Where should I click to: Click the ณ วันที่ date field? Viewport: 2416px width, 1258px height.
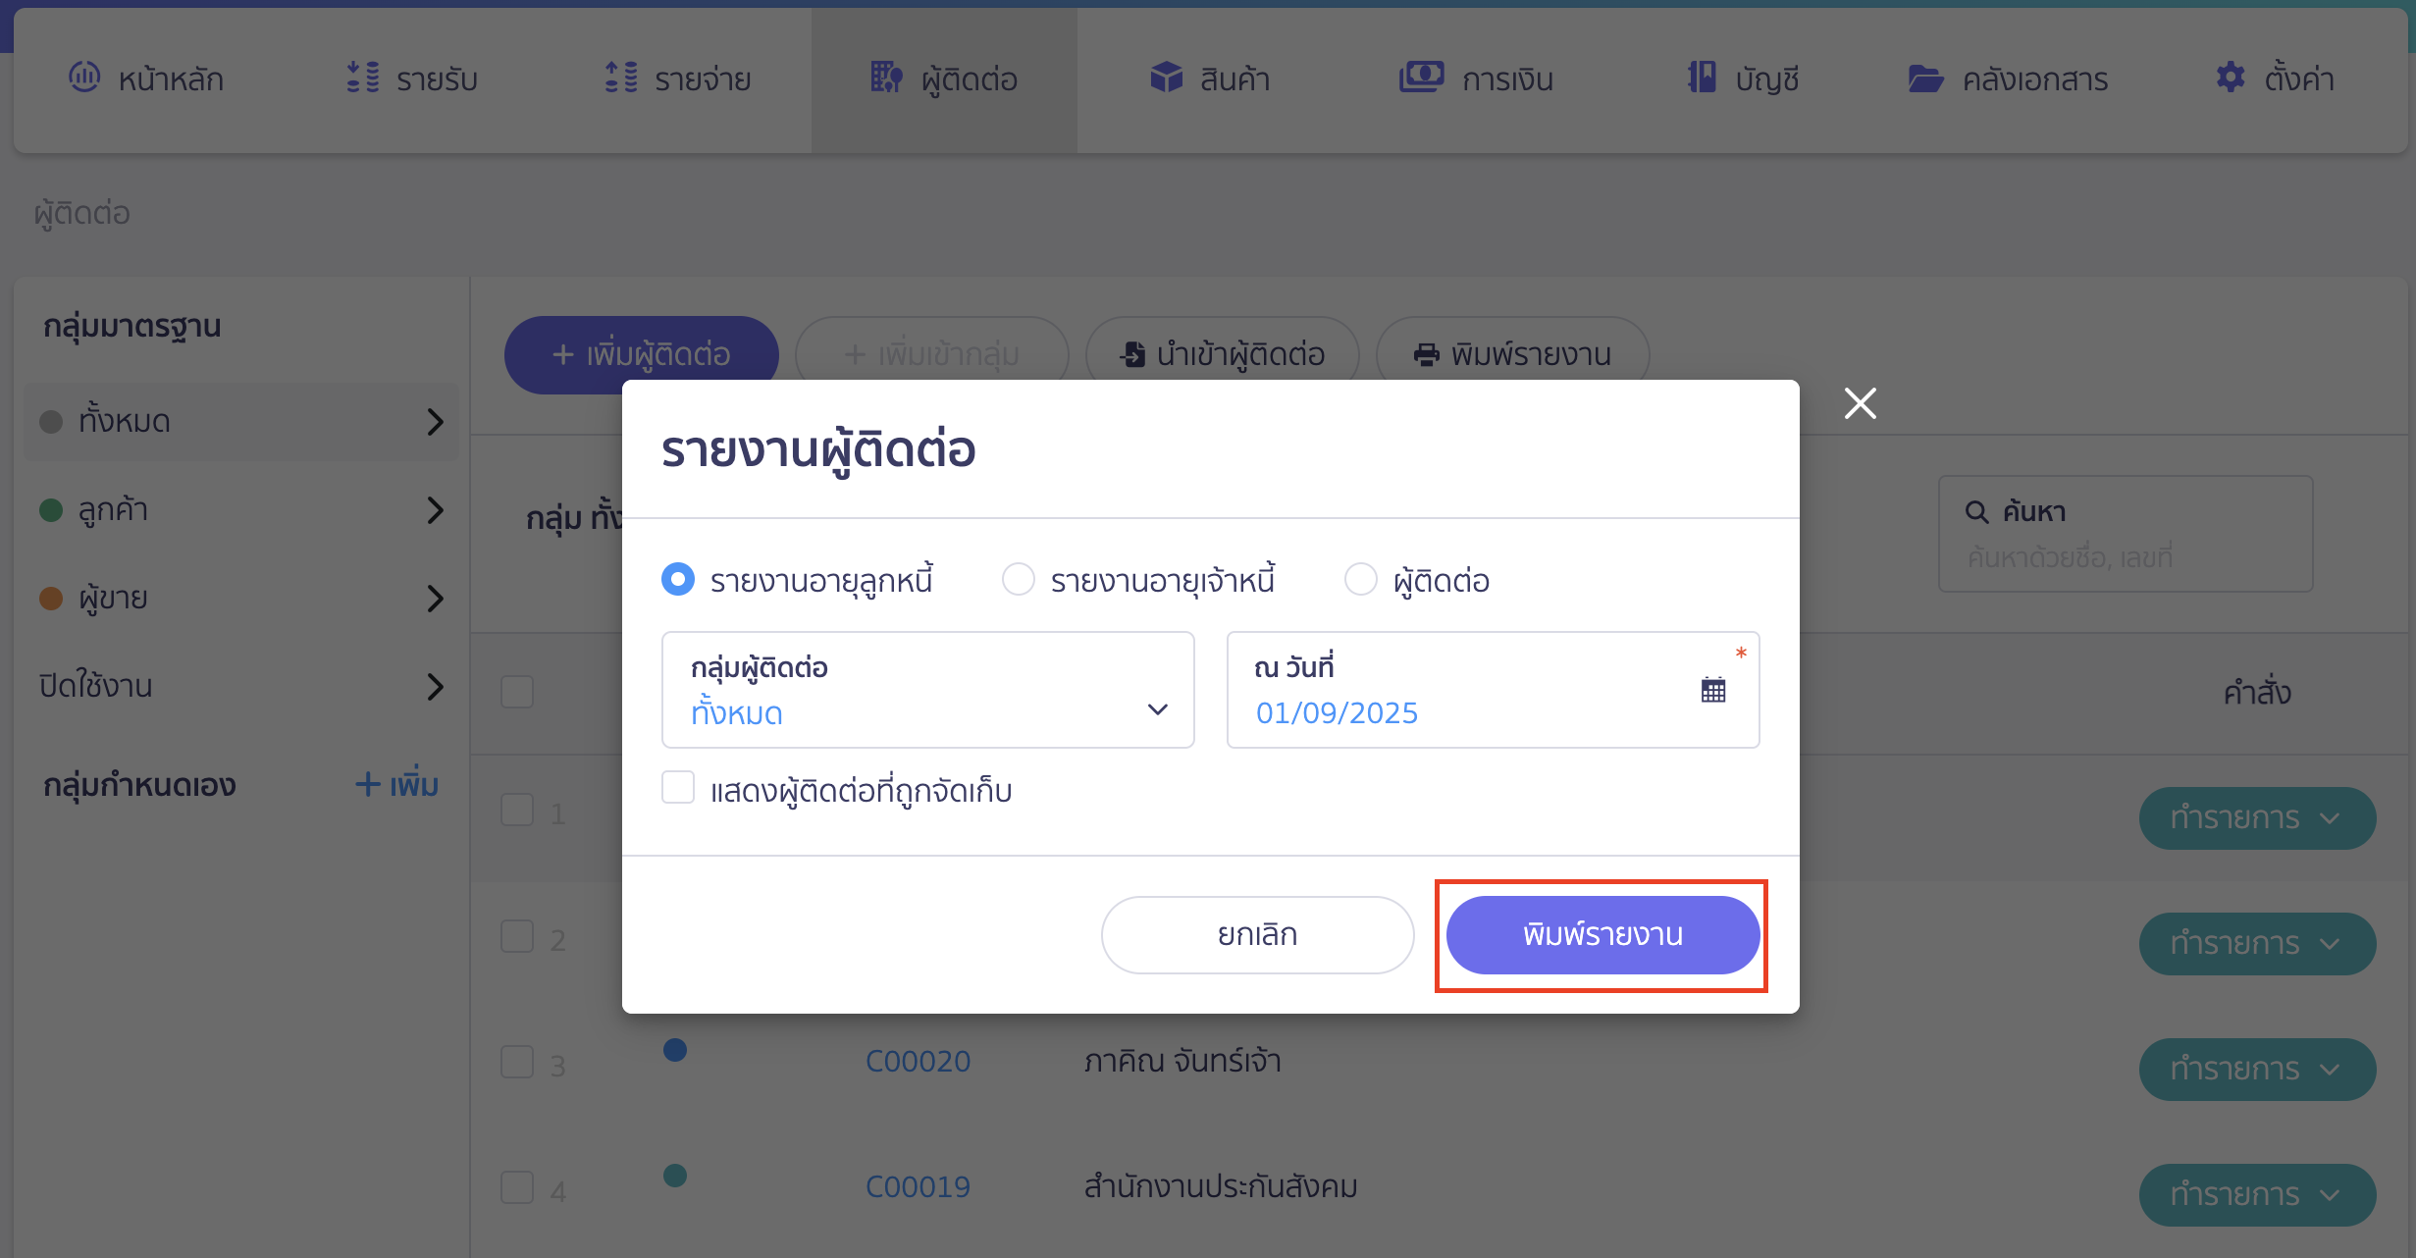pyautogui.click(x=1493, y=690)
